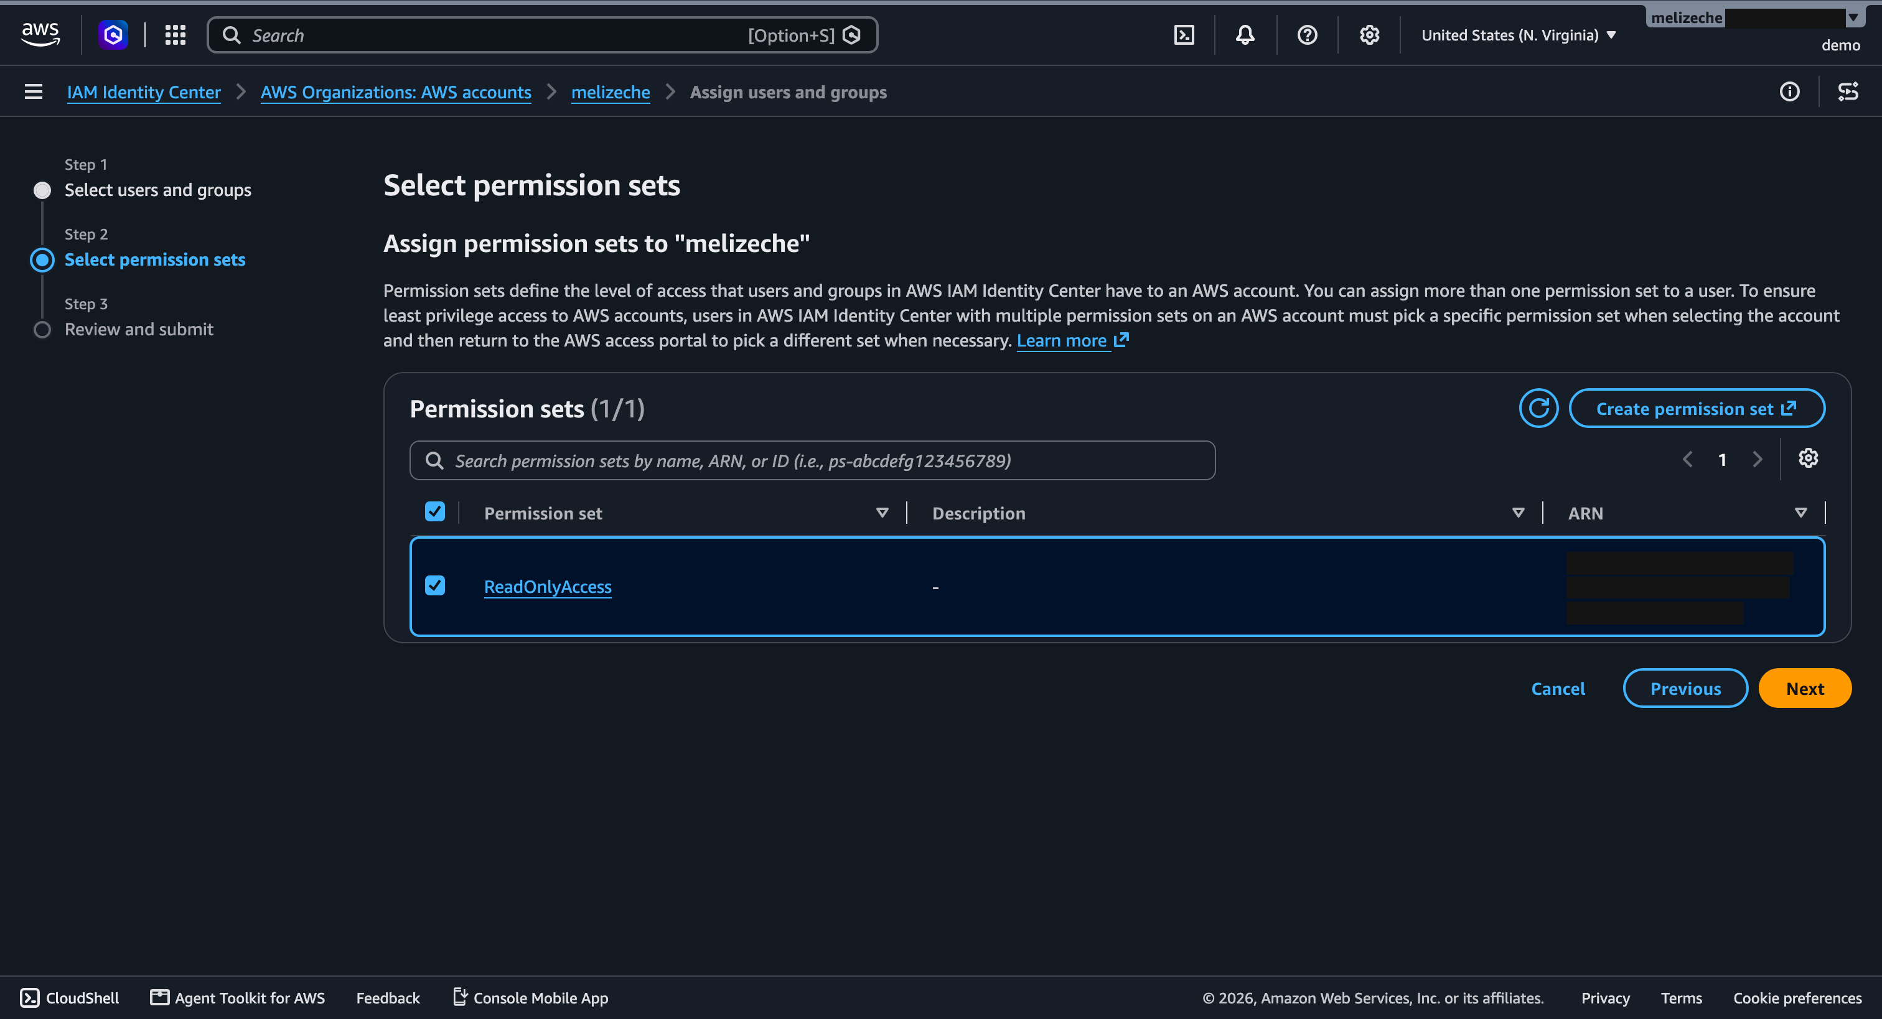
Task: Open permission sets table preferences gear
Action: 1808,458
